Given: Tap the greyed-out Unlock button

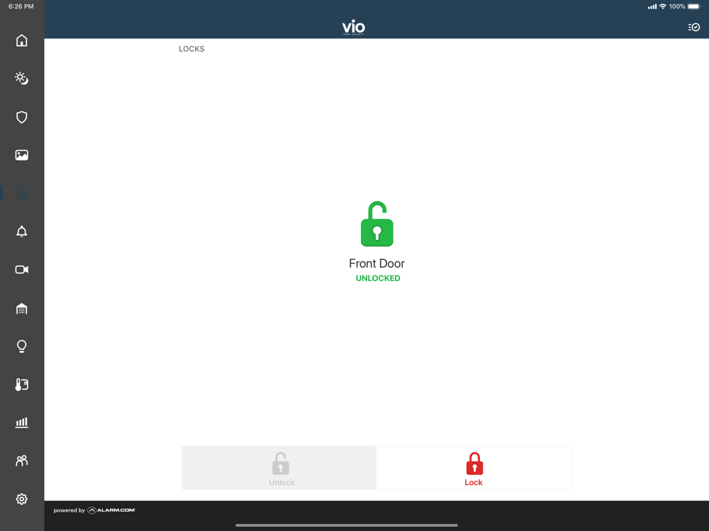Looking at the screenshot, I should (279, 468).
